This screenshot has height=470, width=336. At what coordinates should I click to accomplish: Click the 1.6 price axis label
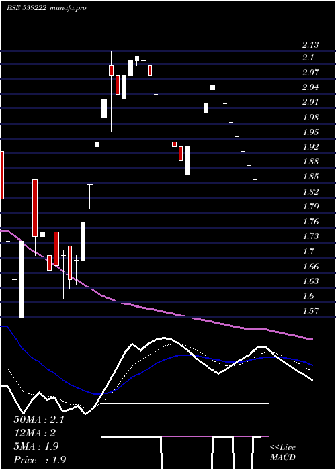[308, 296]
